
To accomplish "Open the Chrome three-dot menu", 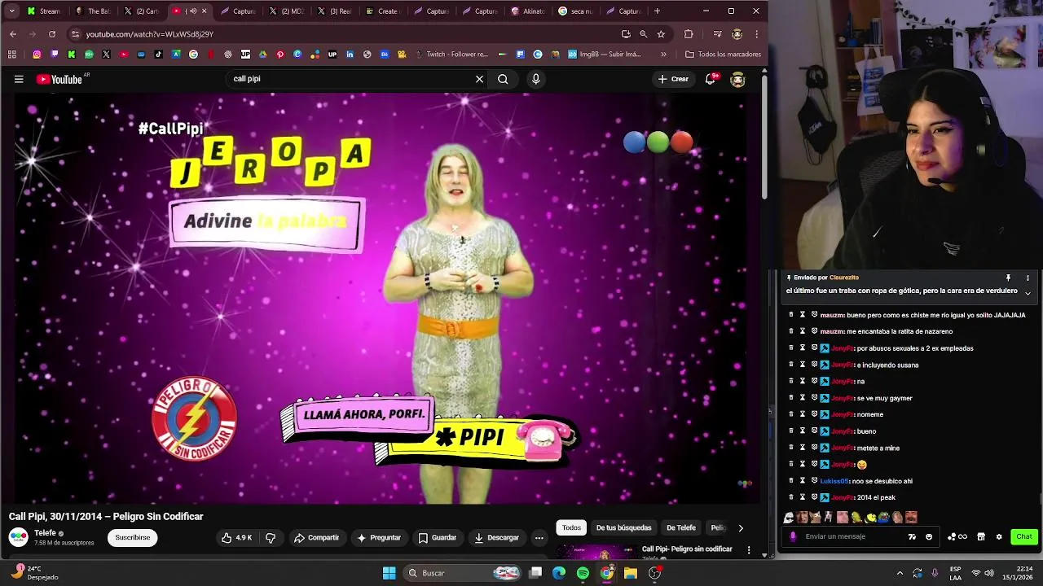I will click(757, 34).
